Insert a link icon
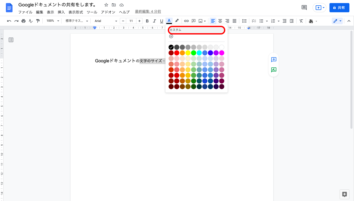 (x=186, y=21)
